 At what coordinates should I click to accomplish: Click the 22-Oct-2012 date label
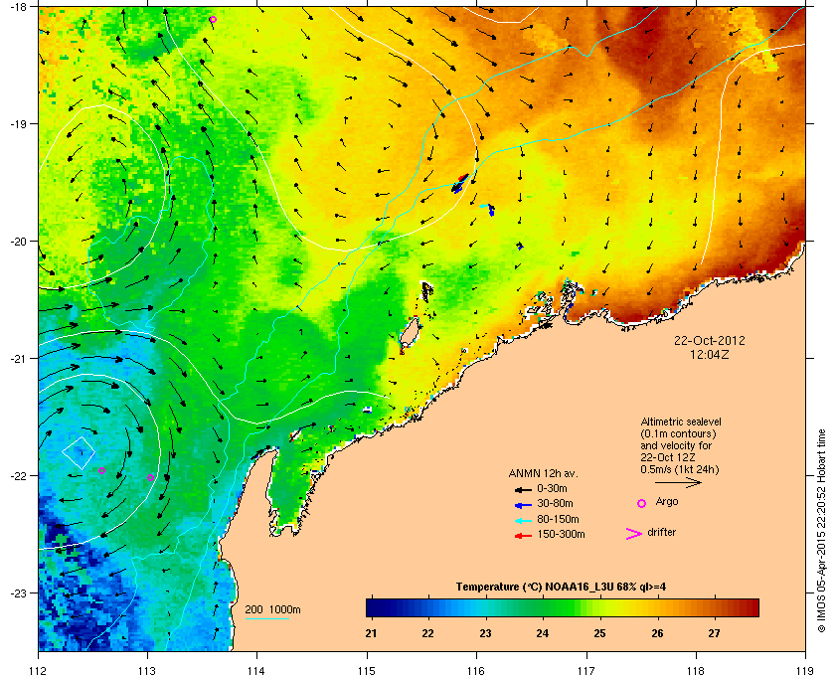click(710, 341)
